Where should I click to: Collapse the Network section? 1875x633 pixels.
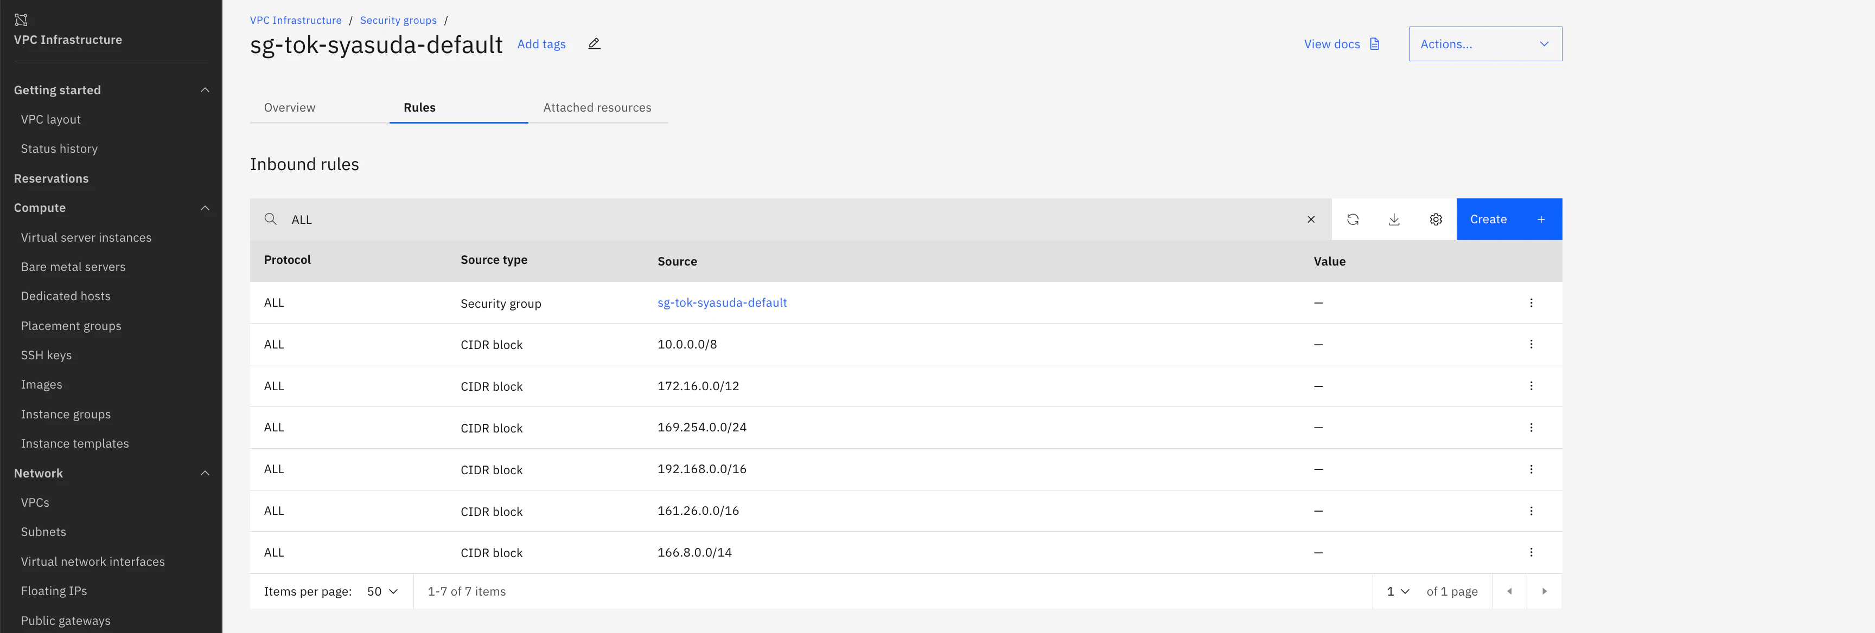[x=205, y=473]
